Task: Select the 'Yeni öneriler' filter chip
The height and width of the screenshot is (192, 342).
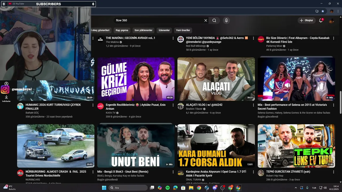Action: 183,30
